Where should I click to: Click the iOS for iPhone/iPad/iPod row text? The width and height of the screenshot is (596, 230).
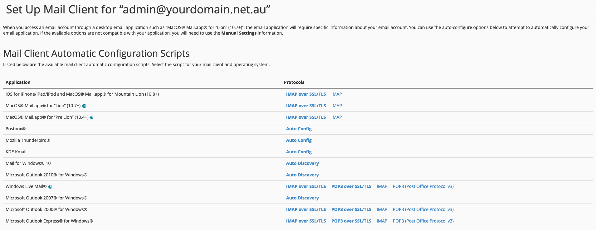pyautogui.click(x=82, y=94)
